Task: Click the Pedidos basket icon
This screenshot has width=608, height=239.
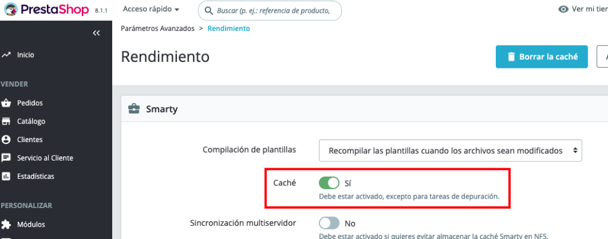Action: coord(7,103)
